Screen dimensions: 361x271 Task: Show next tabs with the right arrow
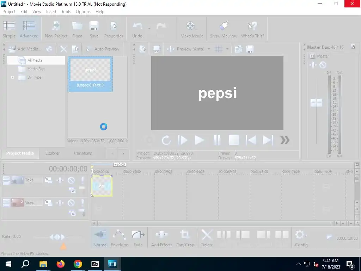pos(123,153)
